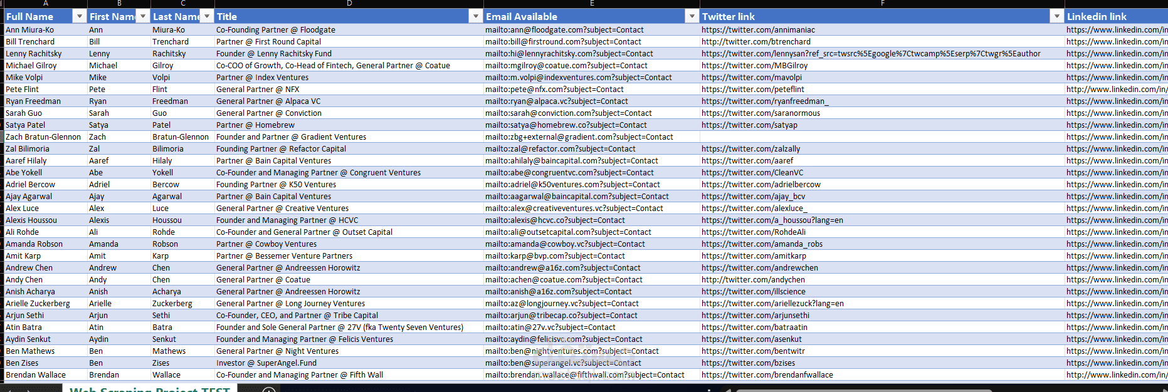Open the Email Available filter dropdown
The image size is (1168, 392).
click(692, 16)
